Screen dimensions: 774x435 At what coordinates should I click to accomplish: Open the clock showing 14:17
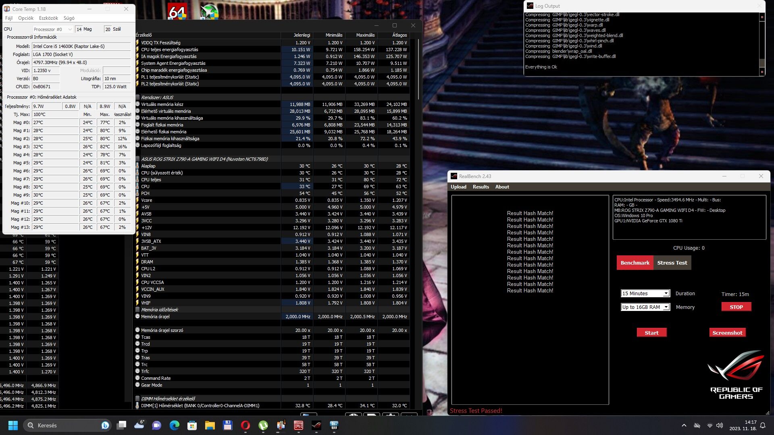point(743,425)
